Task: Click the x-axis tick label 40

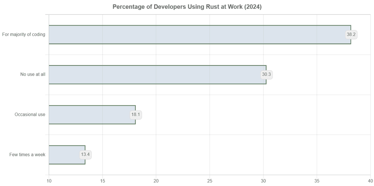Action: [x=370, y=181]
